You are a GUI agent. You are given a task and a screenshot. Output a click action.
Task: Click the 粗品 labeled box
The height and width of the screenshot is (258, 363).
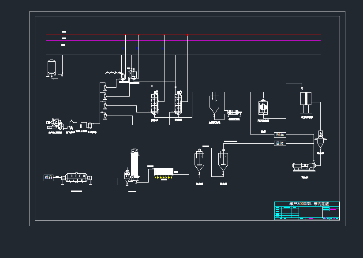(x=280, y=135)
